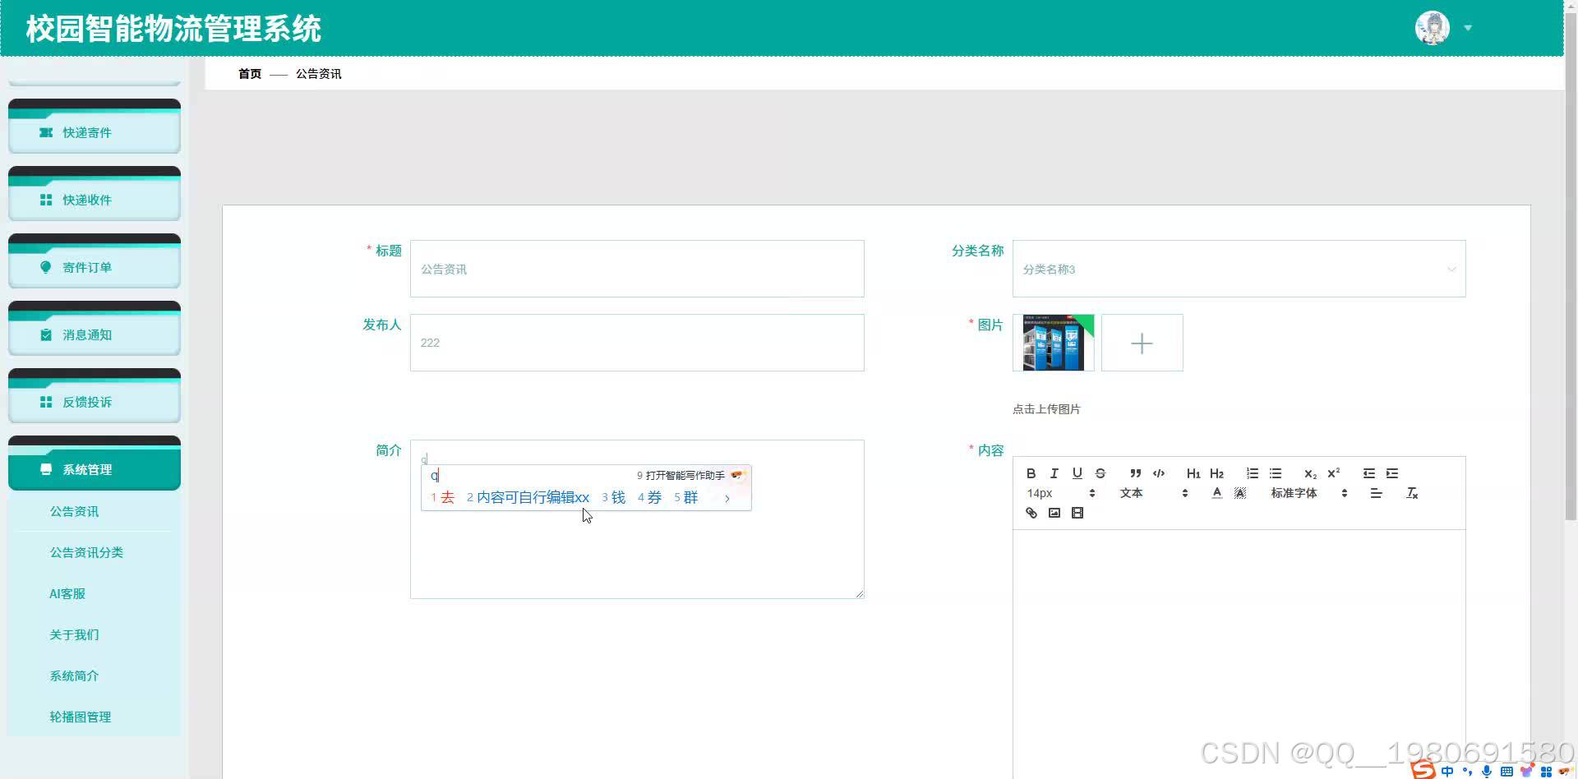Show more IME candidates via the arrow
The height and width of the screenshot is (779, 1578).
click(727, 498)
